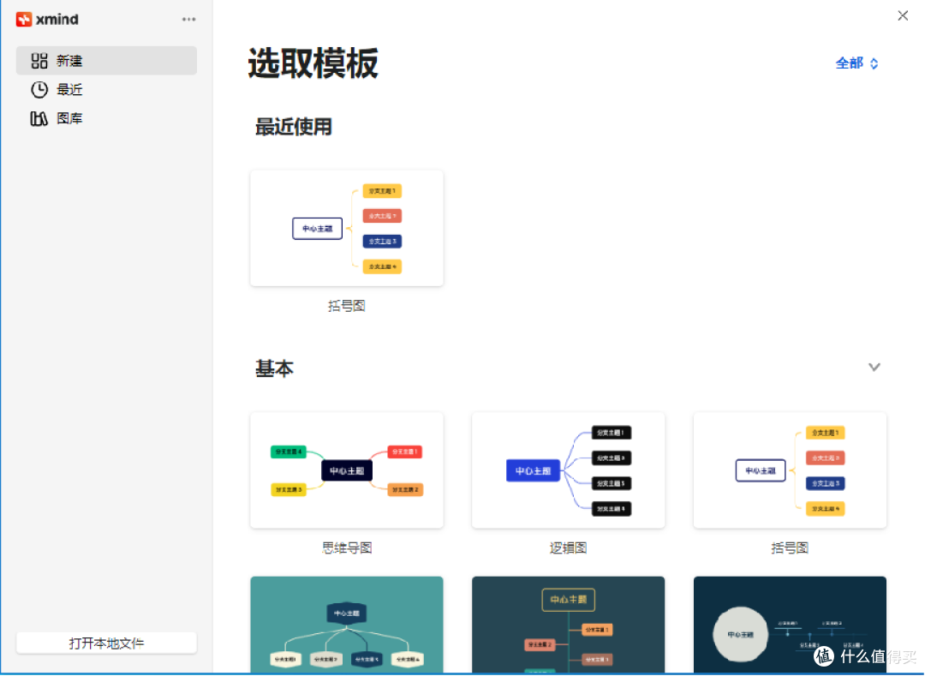The width and height of the screenshot is (925, 676).
Task: Open the 图库 sidebar section
Action: click(x=106, y=118)
